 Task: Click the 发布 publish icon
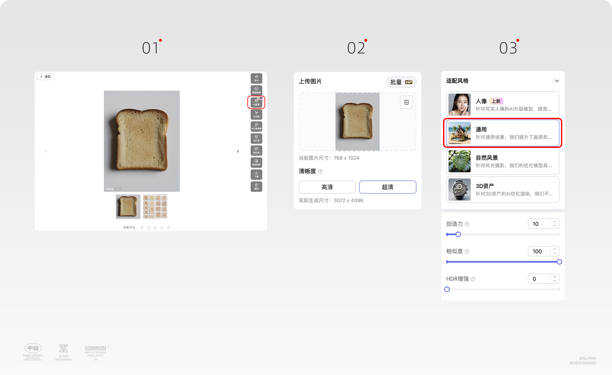pyautogui.click(x=256, y=78)
